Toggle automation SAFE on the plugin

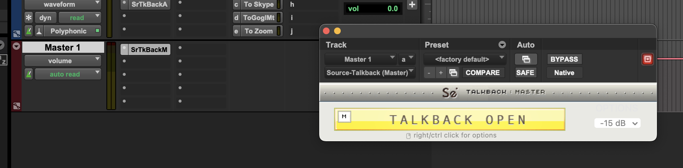pyautogui.click(x=525, y=73)
